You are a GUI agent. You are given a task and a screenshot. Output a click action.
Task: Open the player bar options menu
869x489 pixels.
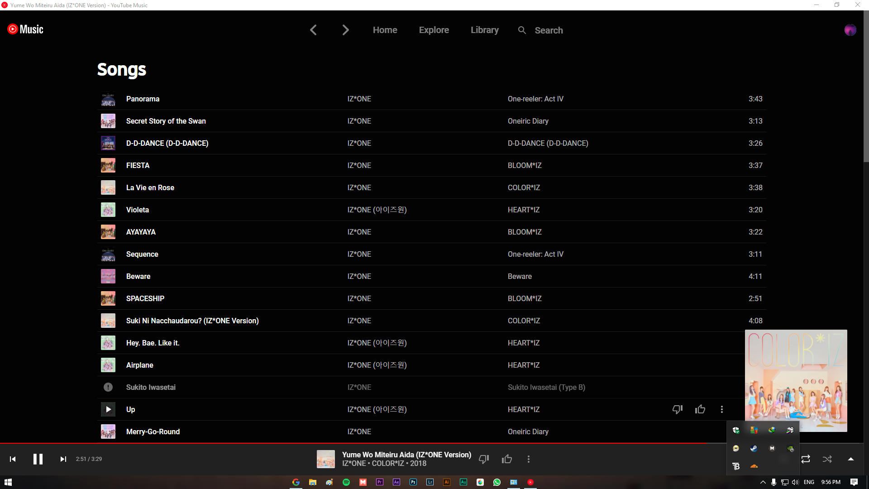click(x=528, y=459)
